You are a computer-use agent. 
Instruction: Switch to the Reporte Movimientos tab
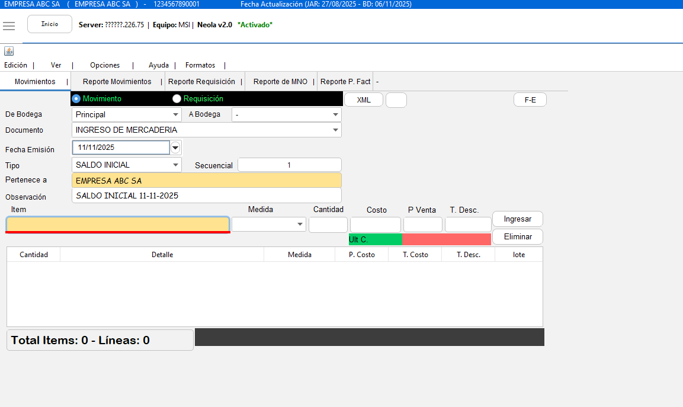pos(117,82)
